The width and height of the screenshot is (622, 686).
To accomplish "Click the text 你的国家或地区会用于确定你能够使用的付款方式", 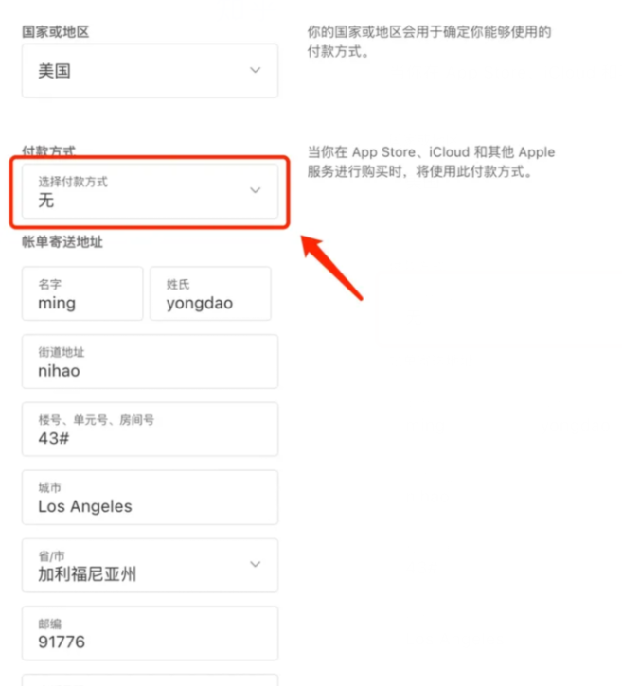I will (429, 42).
